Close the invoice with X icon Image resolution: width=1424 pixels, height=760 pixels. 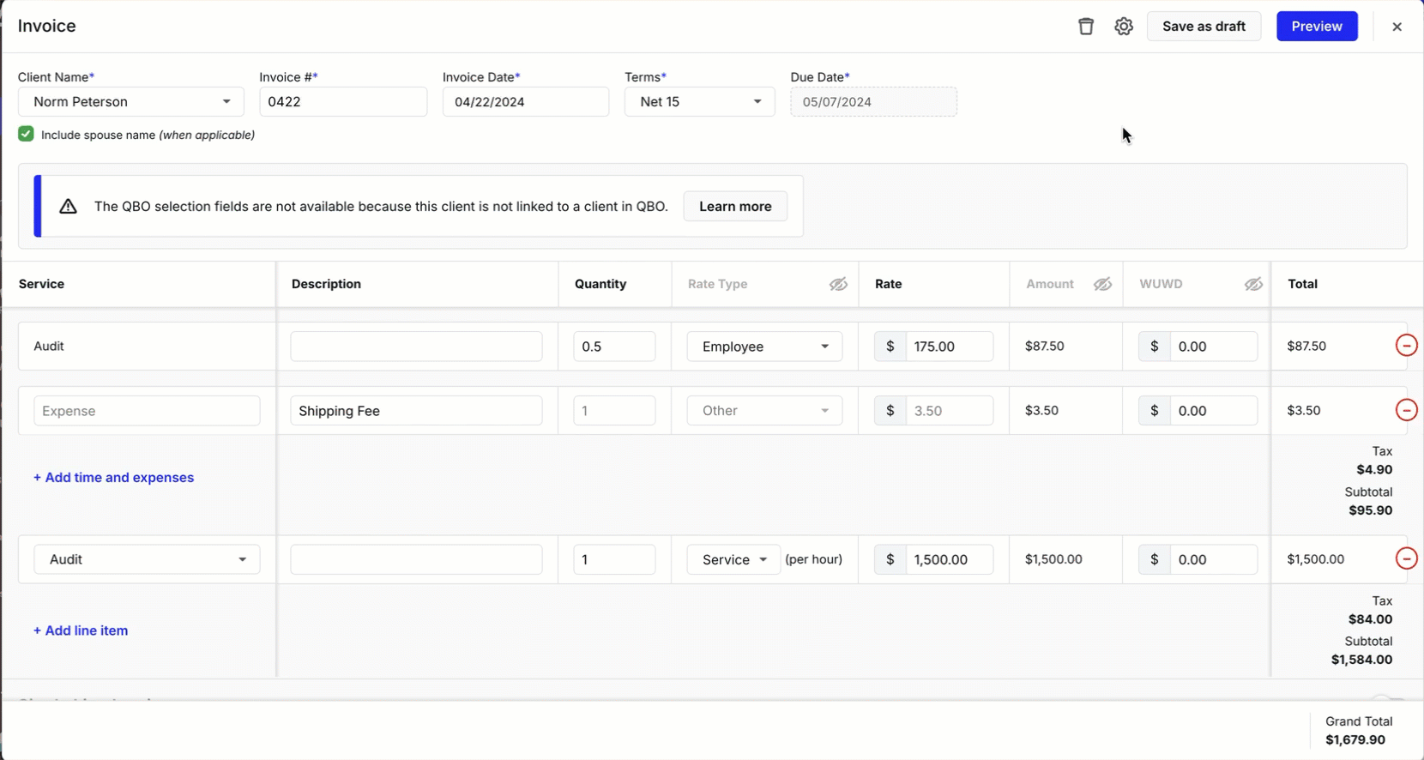(1397, 27)
